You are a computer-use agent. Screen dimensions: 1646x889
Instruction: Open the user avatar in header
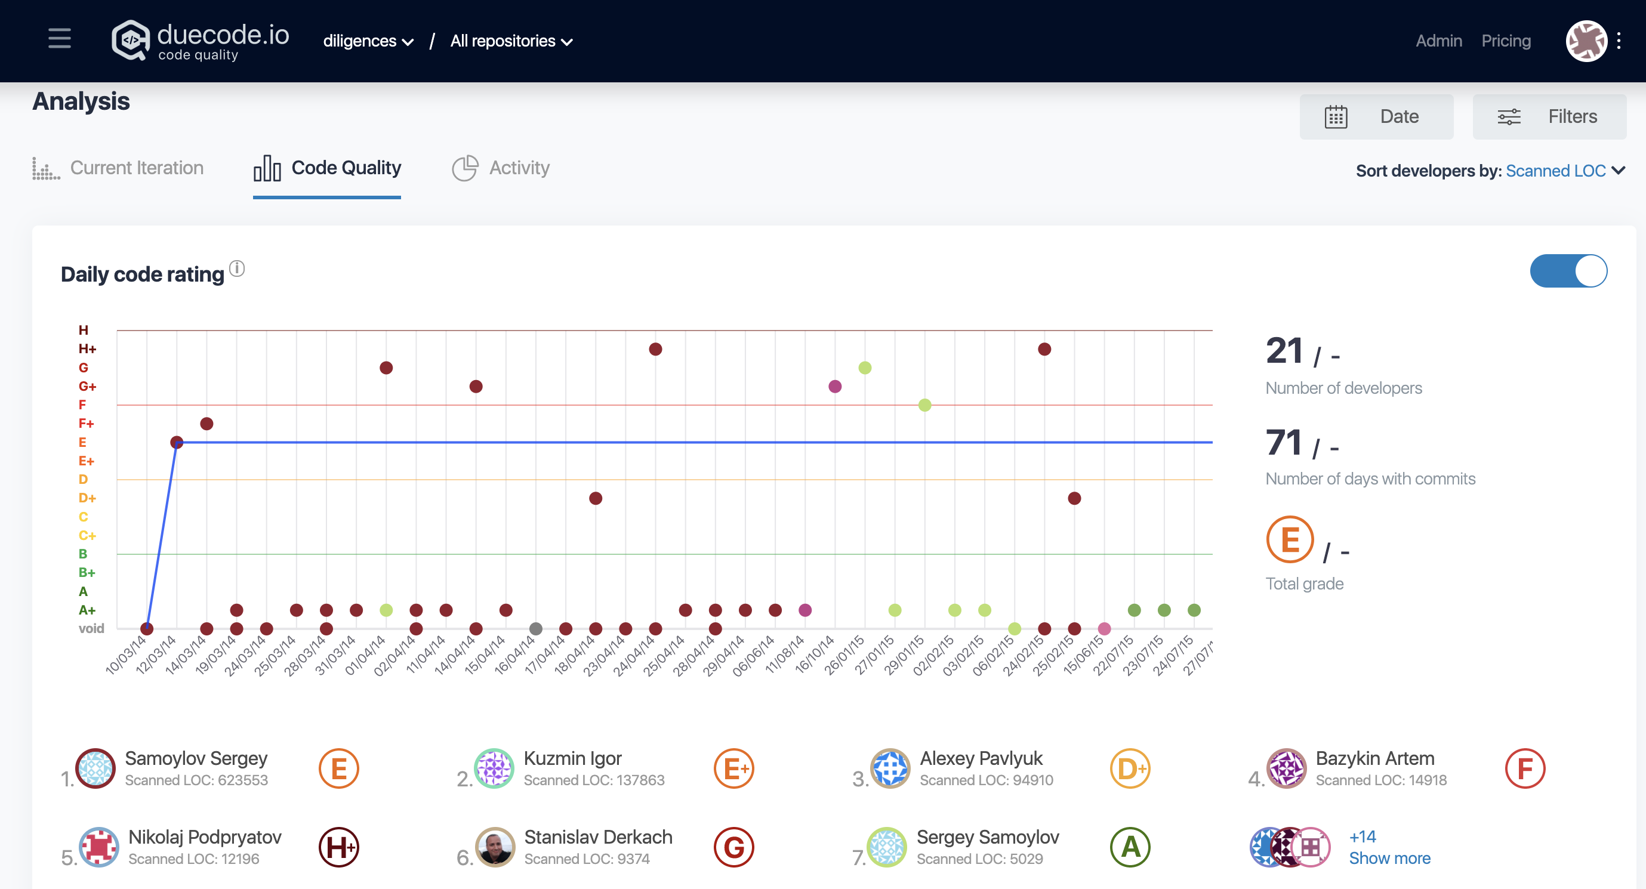pos(1586,41)
